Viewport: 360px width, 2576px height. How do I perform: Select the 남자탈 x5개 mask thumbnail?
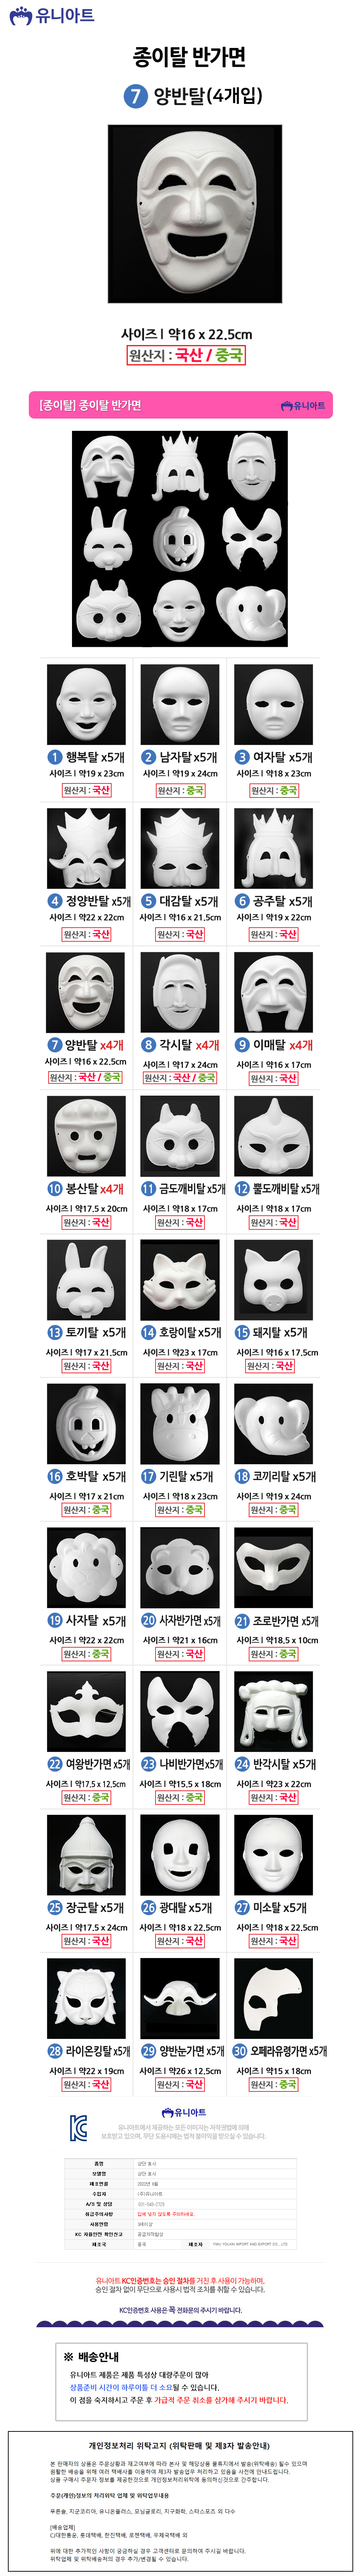click(180, 704)
